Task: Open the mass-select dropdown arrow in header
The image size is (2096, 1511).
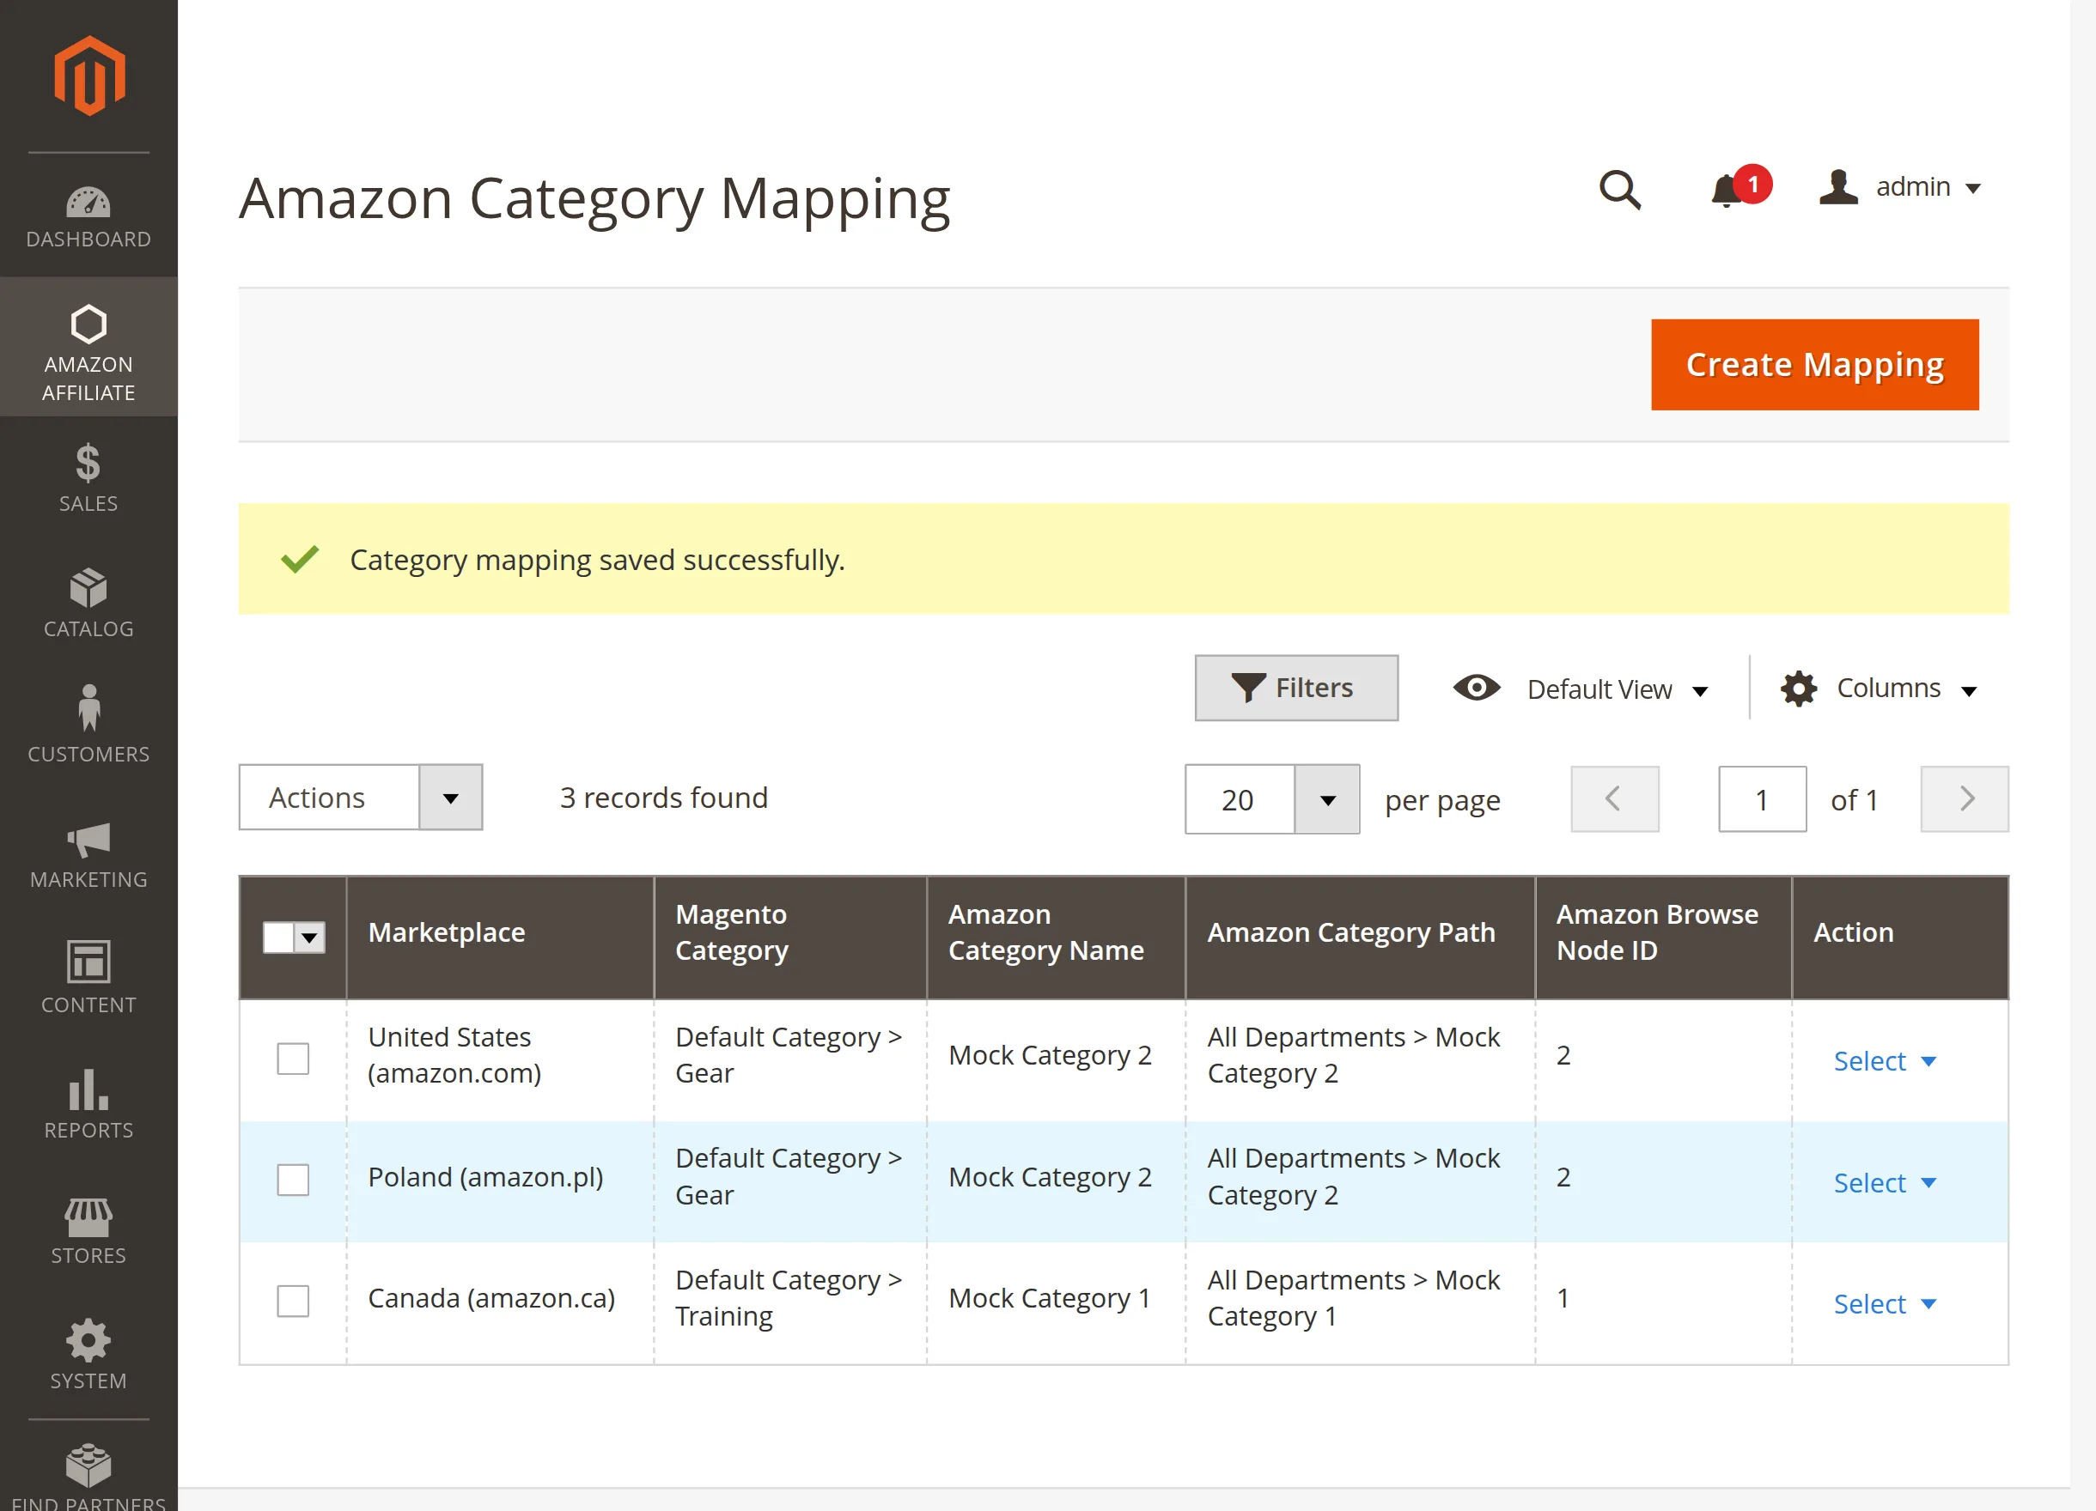Action: tap(309, 938)
